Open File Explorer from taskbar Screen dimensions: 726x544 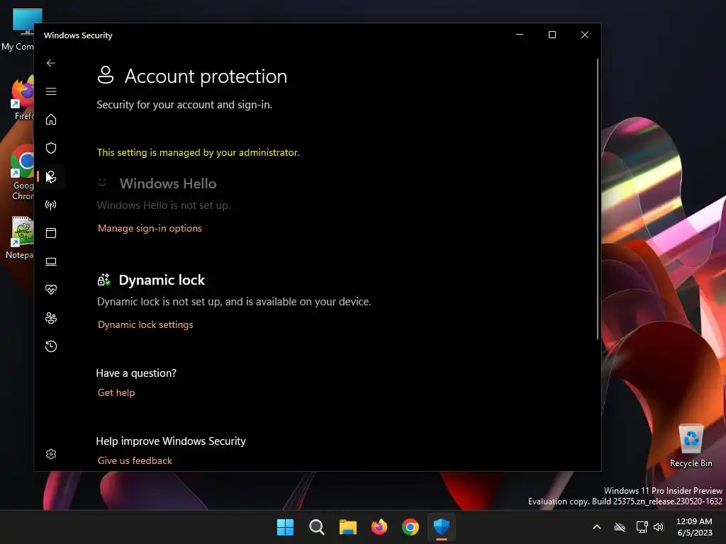(x=347, y=527)
